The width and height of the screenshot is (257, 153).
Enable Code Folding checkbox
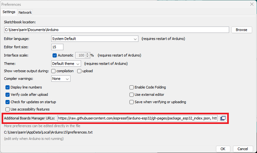(132, 87)
